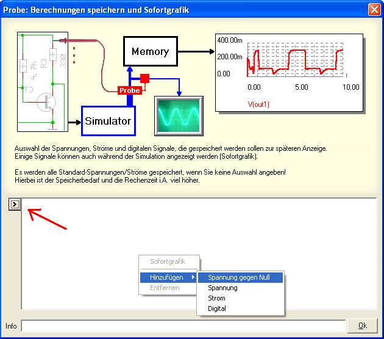
Task: Click the small arrow button beside the list
Action: tap(15, 205)
